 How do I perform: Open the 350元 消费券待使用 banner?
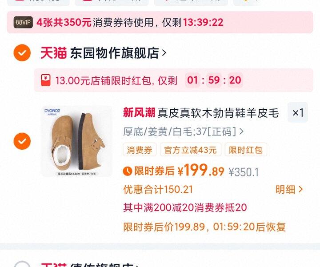click(x=160, y=22)
